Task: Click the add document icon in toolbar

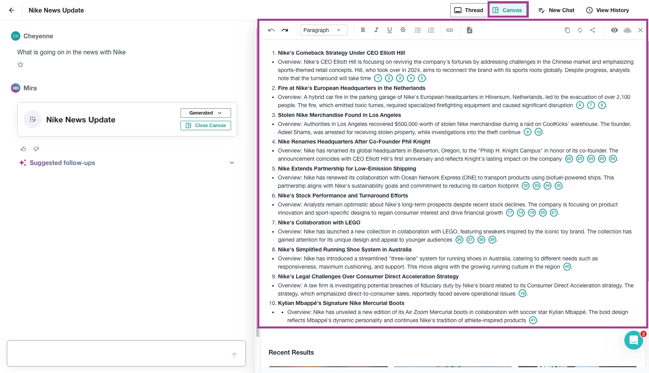Action: pos(470,30)
